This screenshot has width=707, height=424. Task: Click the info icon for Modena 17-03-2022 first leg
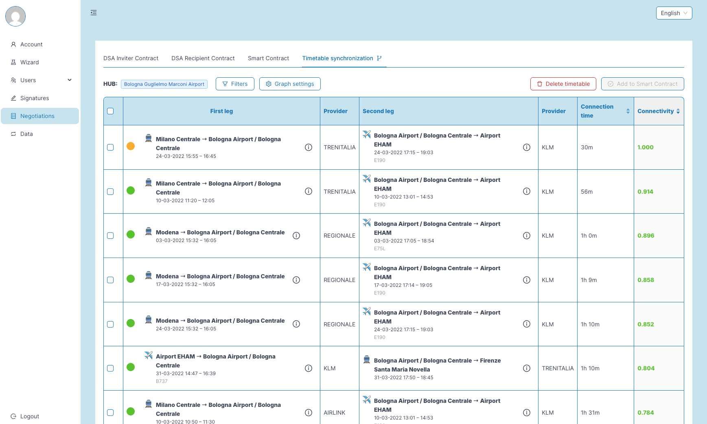pos(296,280)
